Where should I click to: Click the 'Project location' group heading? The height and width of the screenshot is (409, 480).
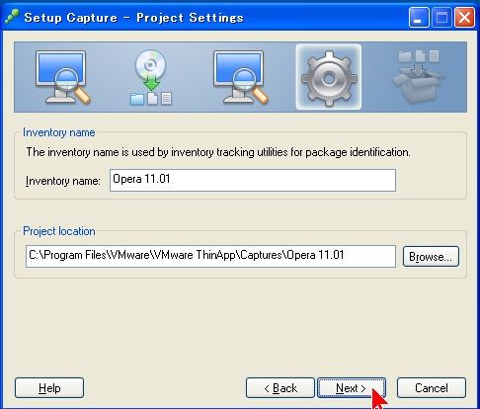pos(59,231)
